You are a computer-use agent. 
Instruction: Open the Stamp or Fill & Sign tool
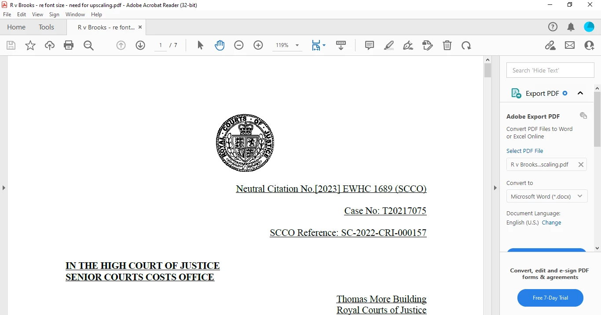(428, 45)
